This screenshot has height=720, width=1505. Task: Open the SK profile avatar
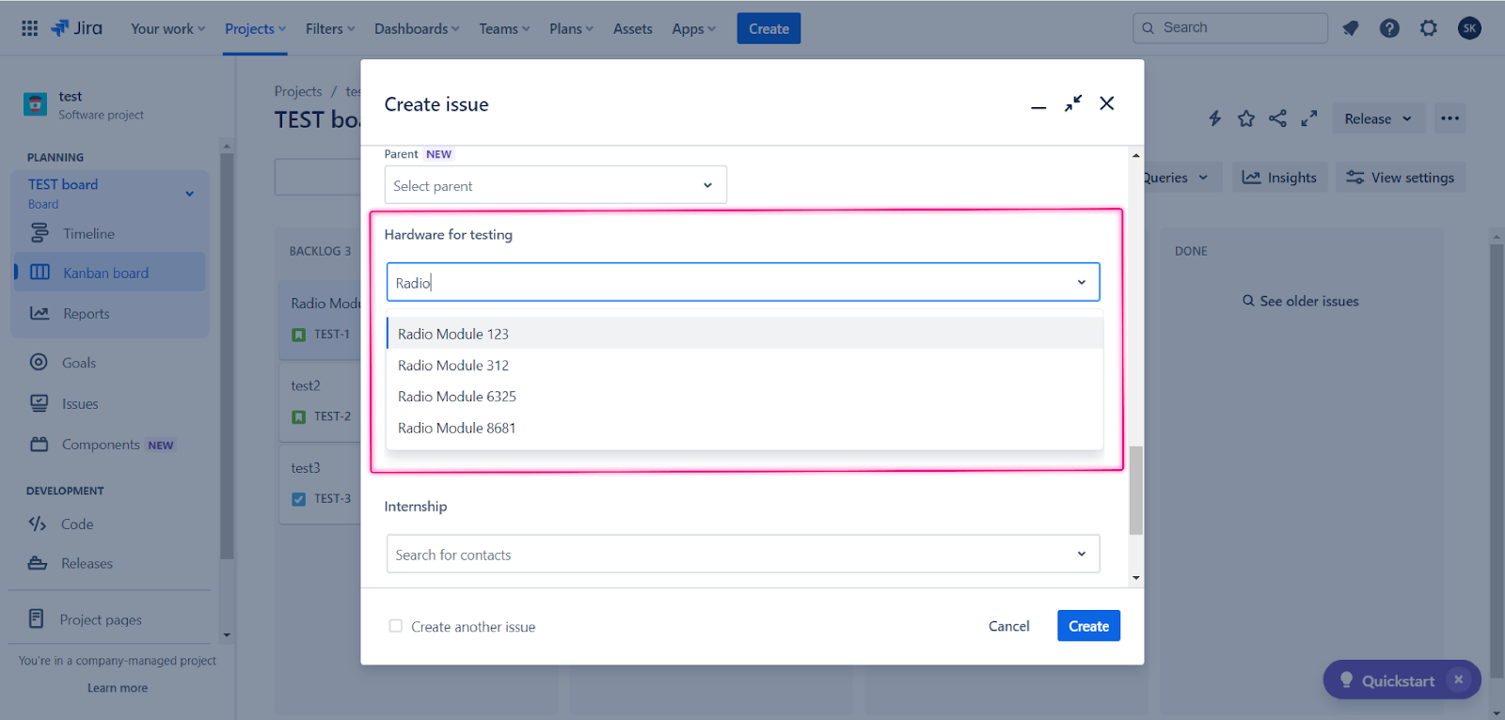1469,28
